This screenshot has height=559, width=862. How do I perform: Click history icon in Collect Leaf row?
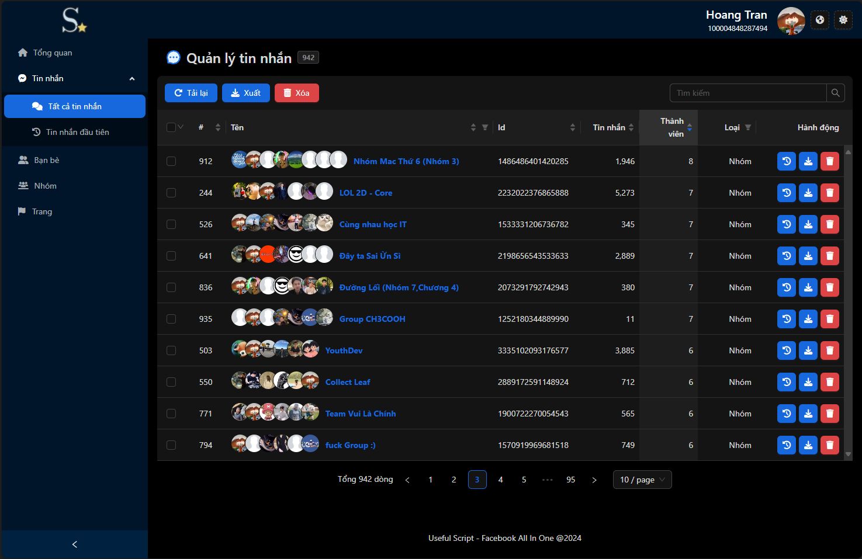(x=787, y=382)
